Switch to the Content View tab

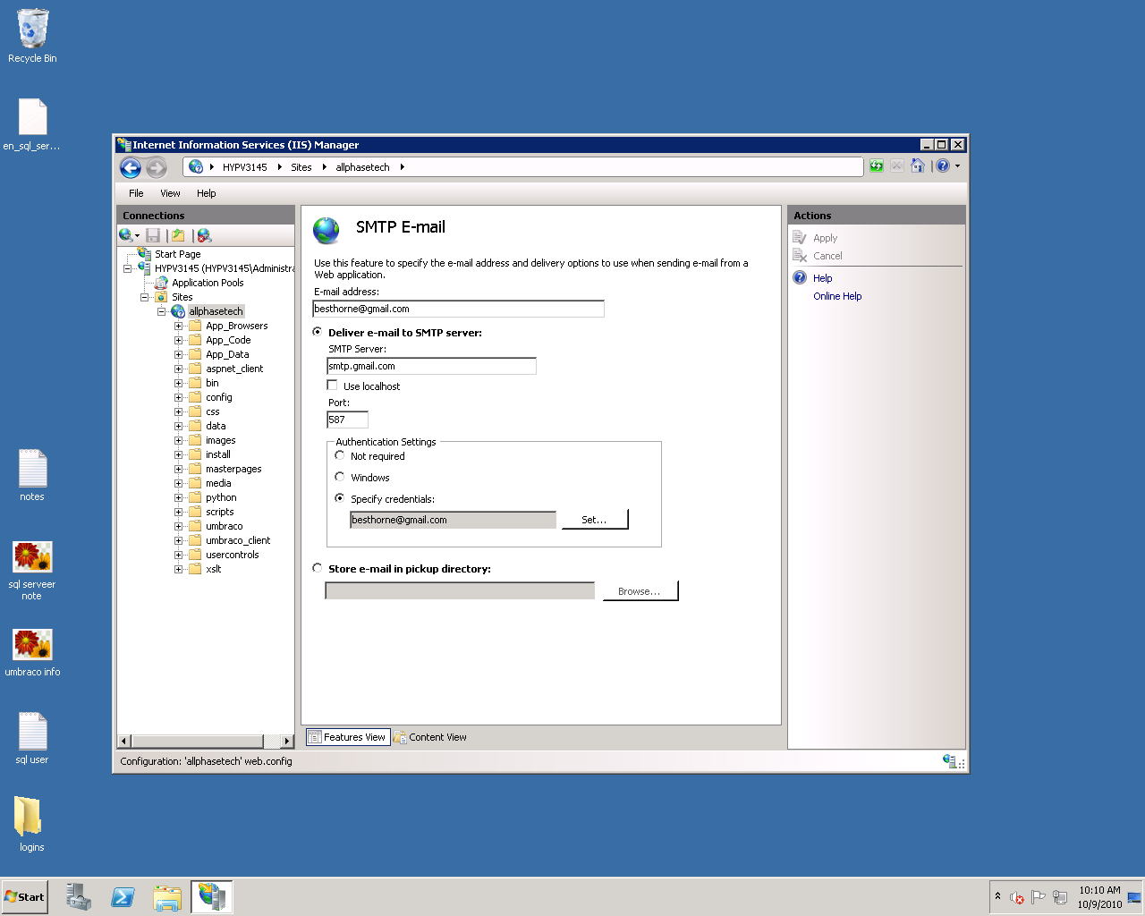[x=430, y=737]
